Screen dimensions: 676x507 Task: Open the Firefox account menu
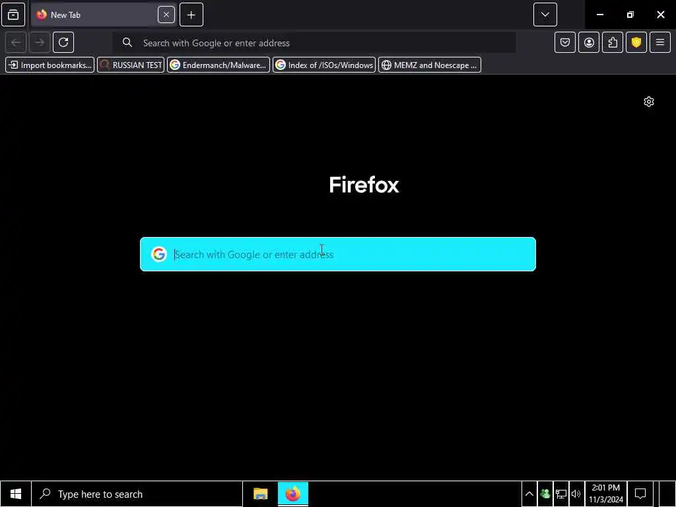click(x=589, y=42)
